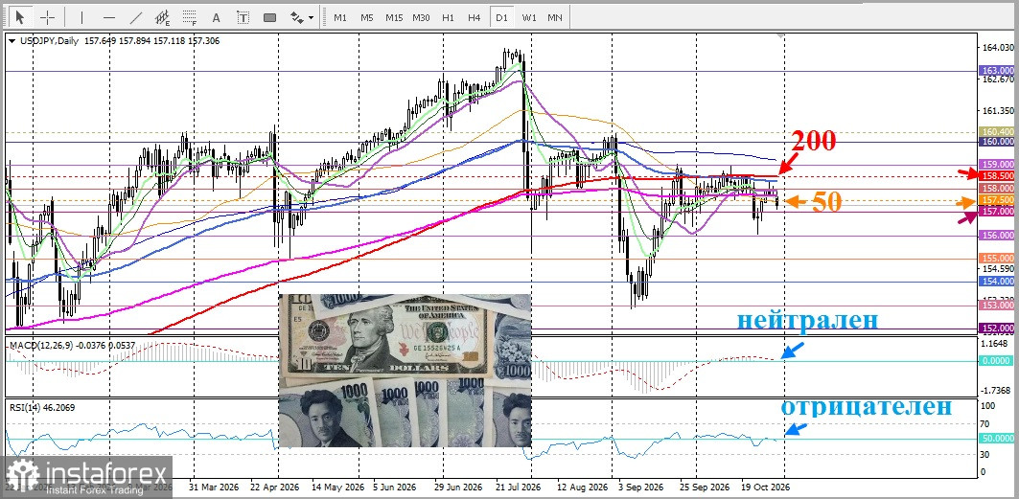Pick the Text Label tool
Screen dimensions: 1019x499
[243, 17]
